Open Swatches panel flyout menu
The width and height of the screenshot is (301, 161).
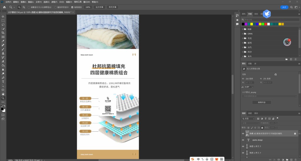[299, 14]
